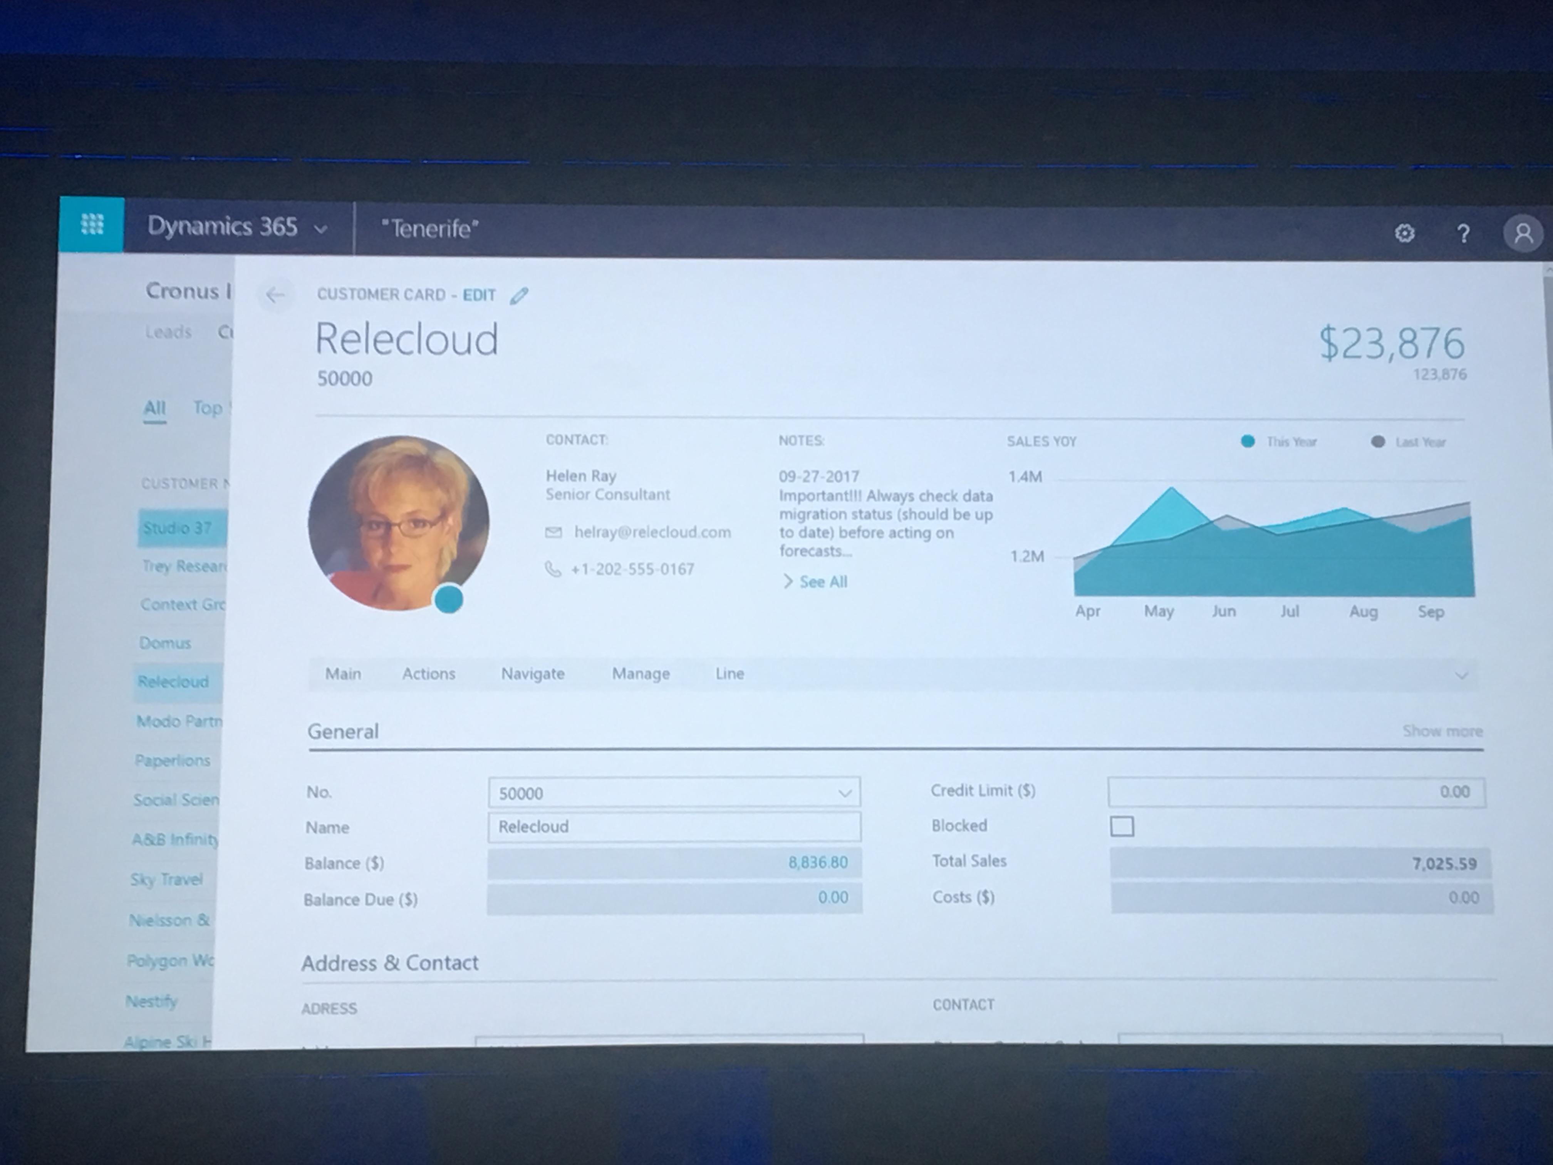Open the Line tab

coord(730,673)
